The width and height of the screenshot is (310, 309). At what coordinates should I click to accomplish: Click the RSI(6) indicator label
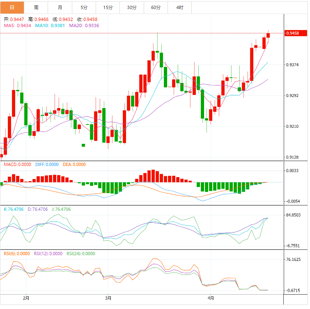(17, 254)
